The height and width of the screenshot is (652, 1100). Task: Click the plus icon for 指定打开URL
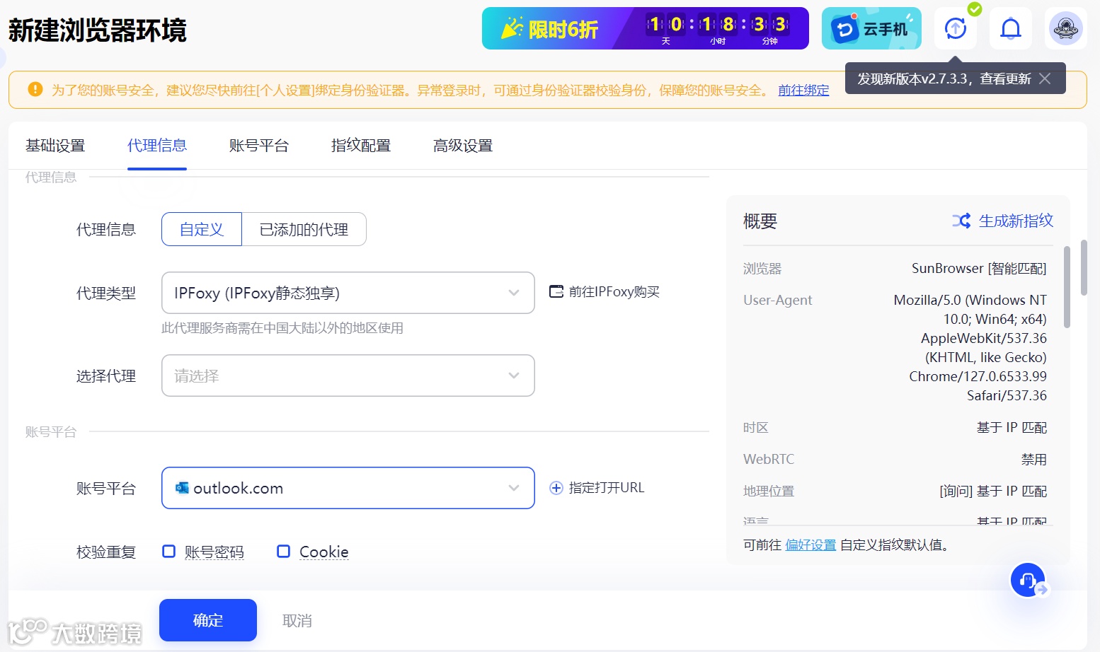[x=556, y=488]
